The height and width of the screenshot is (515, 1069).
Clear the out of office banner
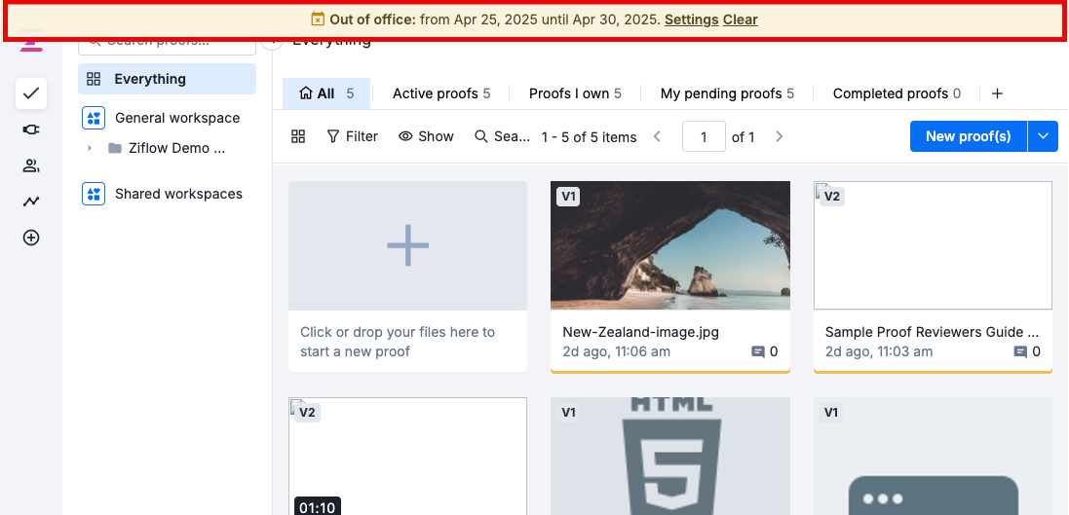tap(741, 19)
